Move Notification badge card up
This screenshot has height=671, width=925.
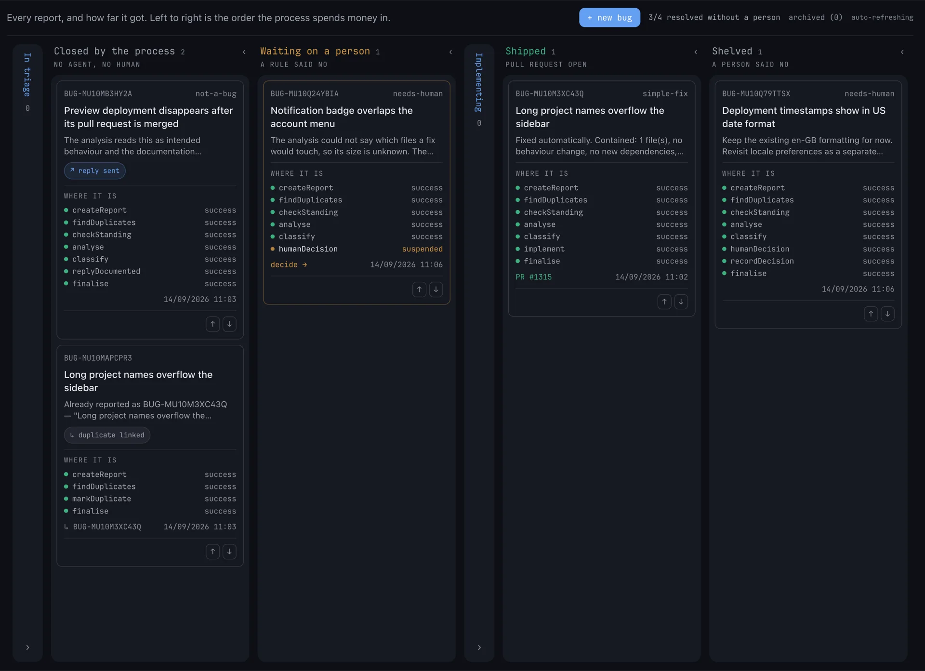[x=419, y=289]
